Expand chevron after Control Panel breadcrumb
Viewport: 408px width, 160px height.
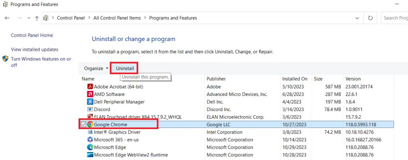coord(89,18)
